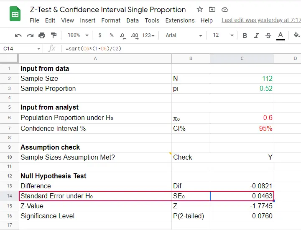Format as percent
Screen dimensions: 301x230
tap(112, 35)
